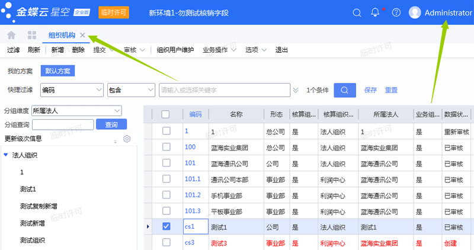Open code link 100
The height and width of the screenshot is (250, 474).
[x=190, y=147]
